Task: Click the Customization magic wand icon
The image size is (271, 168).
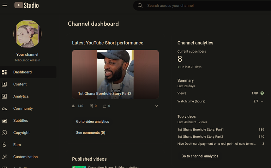Action: point(4,157)
